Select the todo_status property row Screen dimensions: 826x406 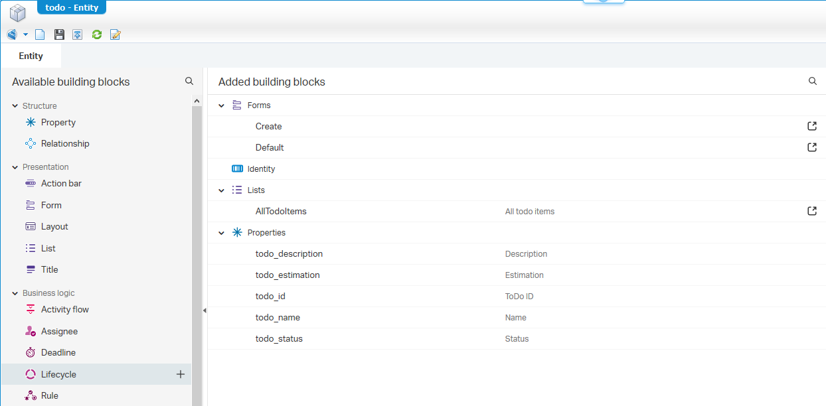517,339
